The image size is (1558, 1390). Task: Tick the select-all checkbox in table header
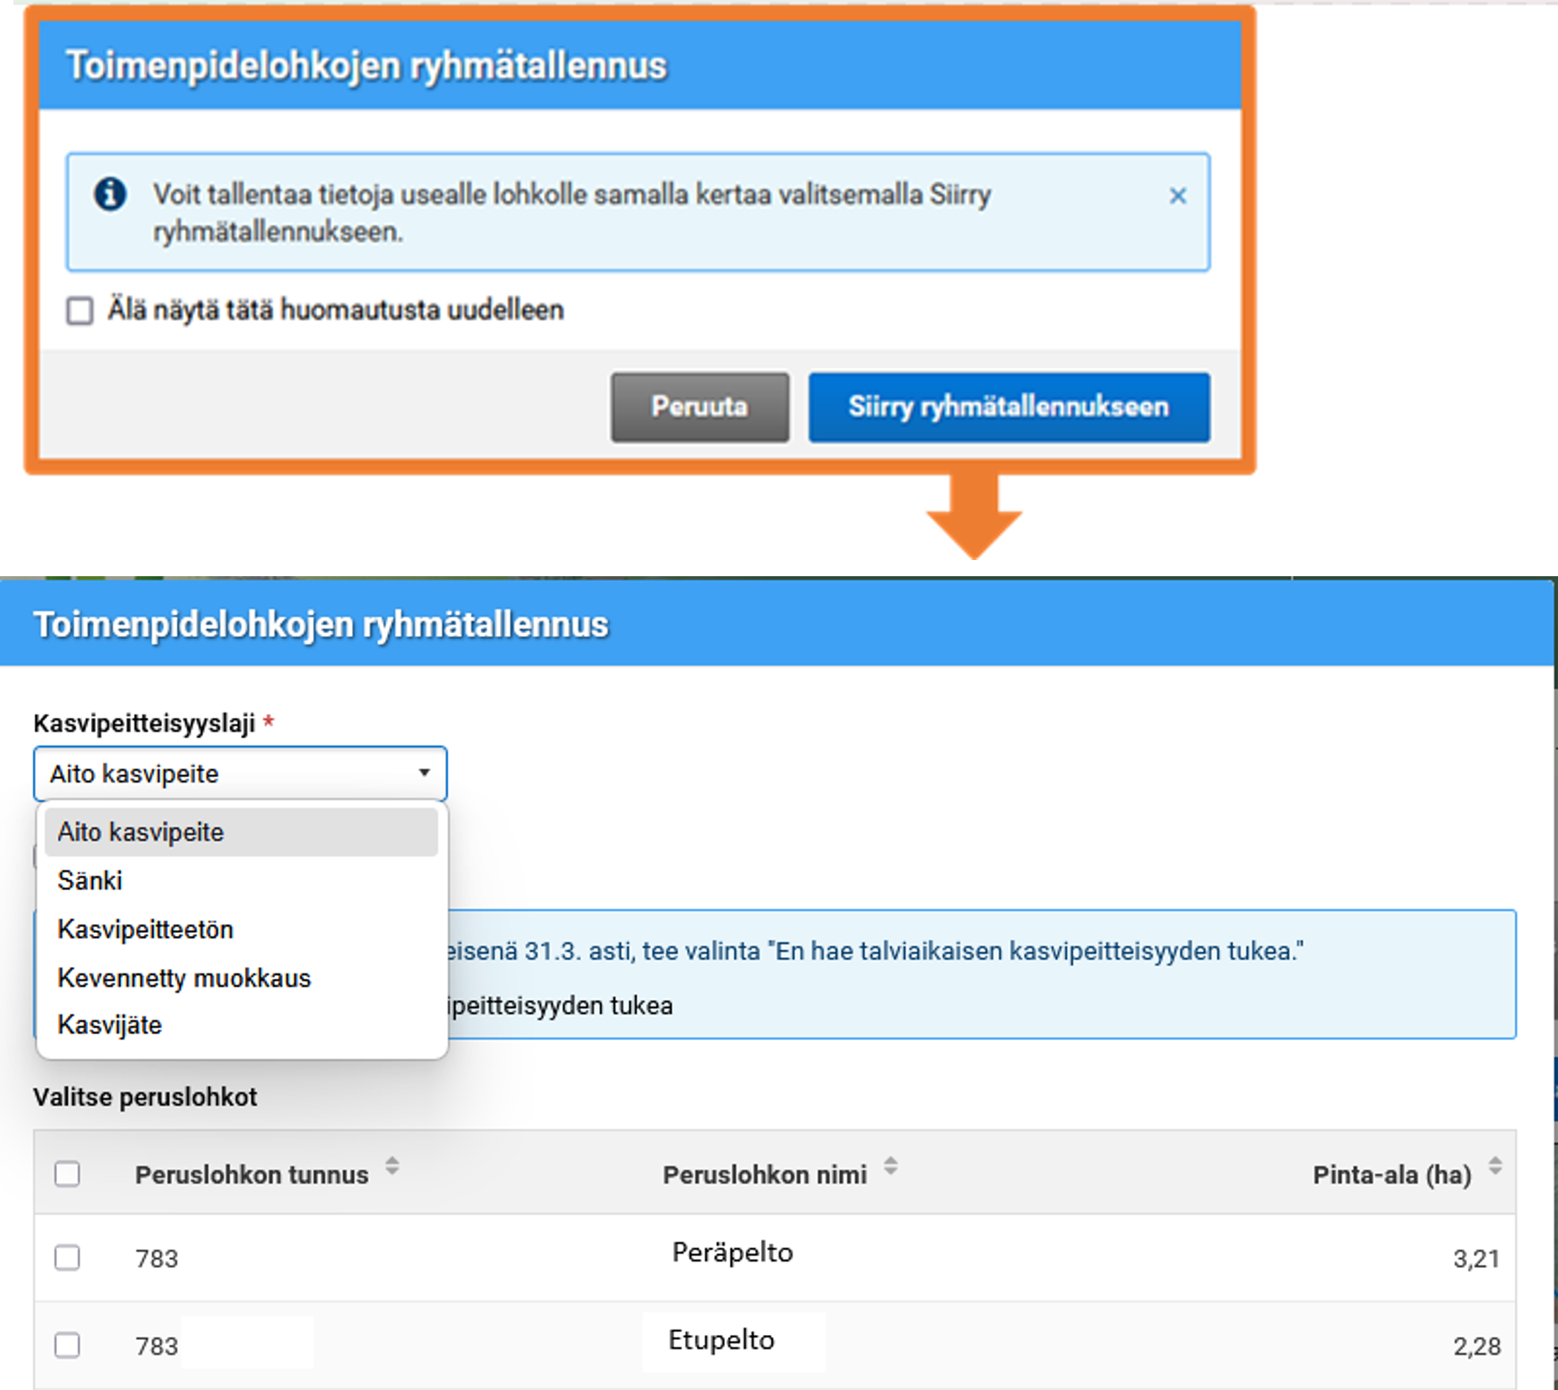coord(67,1174)
